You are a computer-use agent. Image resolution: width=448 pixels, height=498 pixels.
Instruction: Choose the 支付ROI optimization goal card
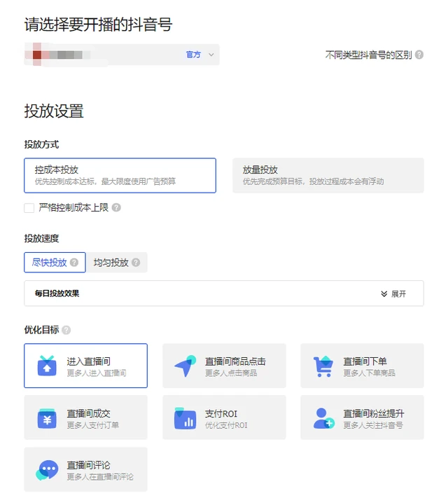point(224,418)
